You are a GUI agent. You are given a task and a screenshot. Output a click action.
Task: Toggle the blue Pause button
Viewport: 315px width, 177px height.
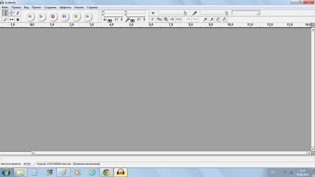click(x=64, y=17)
